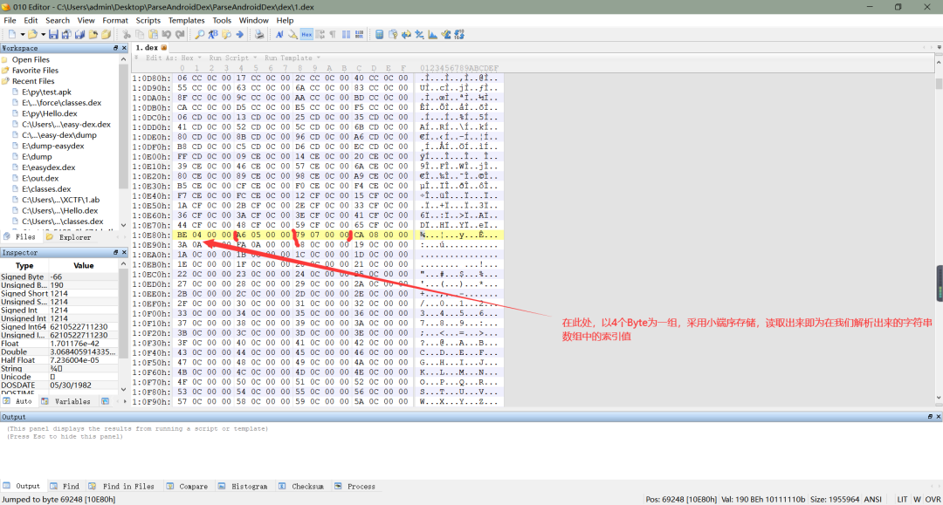This screenshot has height=505, width=943.
Task: Click the Print toolbar icon
Action: tap(258, 35)
